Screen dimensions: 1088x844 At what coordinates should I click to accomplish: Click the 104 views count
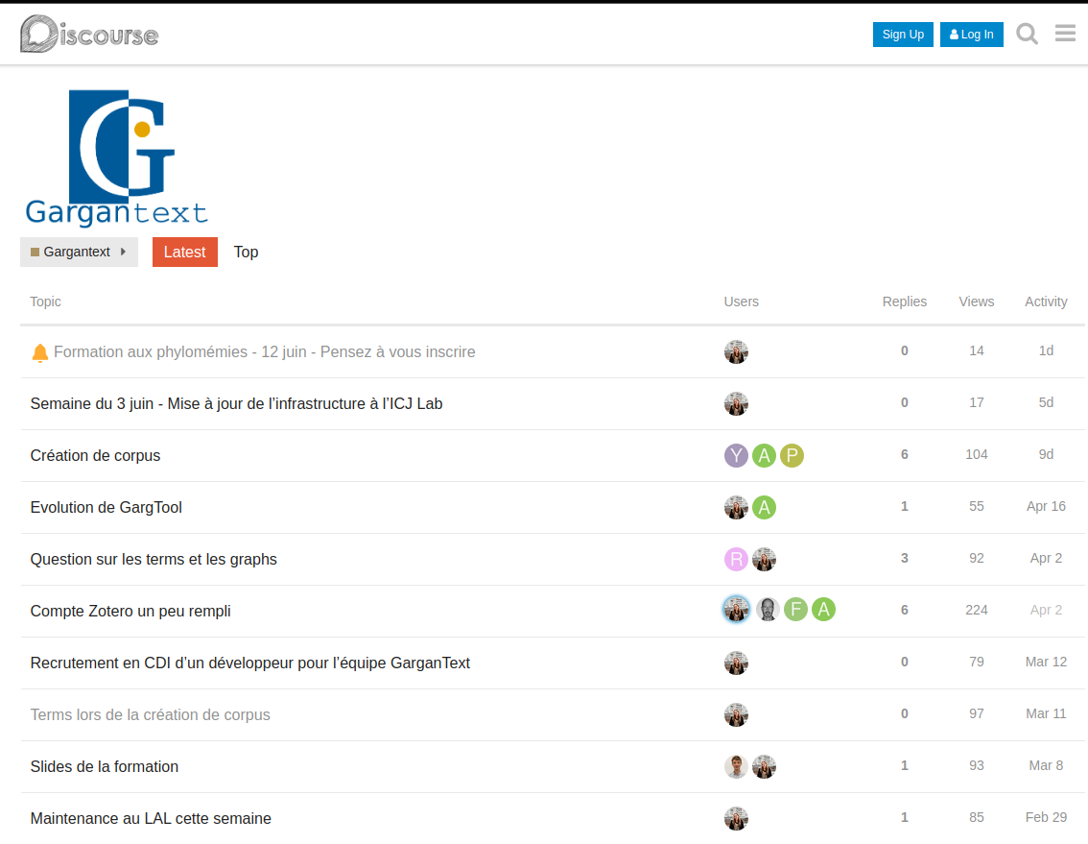click(977, 454)
